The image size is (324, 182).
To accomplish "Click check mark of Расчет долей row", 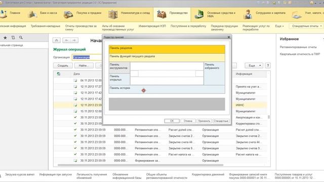I will tap(75, 129).
